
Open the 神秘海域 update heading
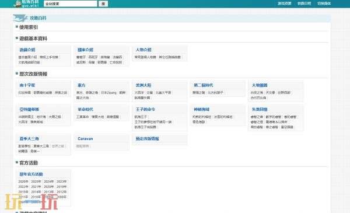202,109
